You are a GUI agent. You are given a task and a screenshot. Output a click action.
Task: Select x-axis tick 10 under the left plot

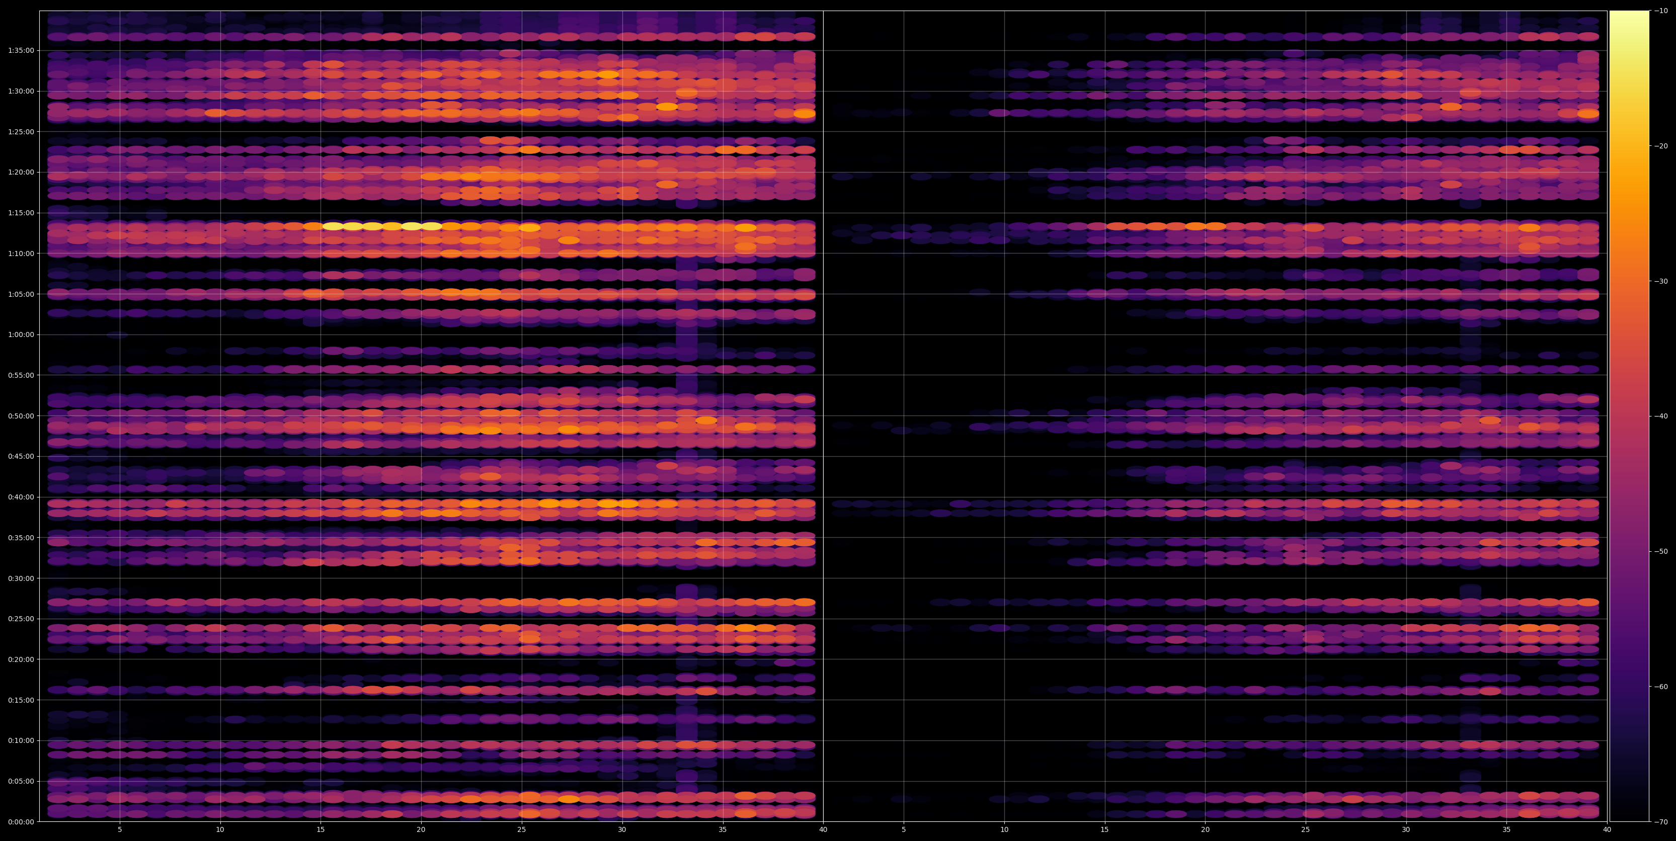pyautogui.click(x=220, y=829)
